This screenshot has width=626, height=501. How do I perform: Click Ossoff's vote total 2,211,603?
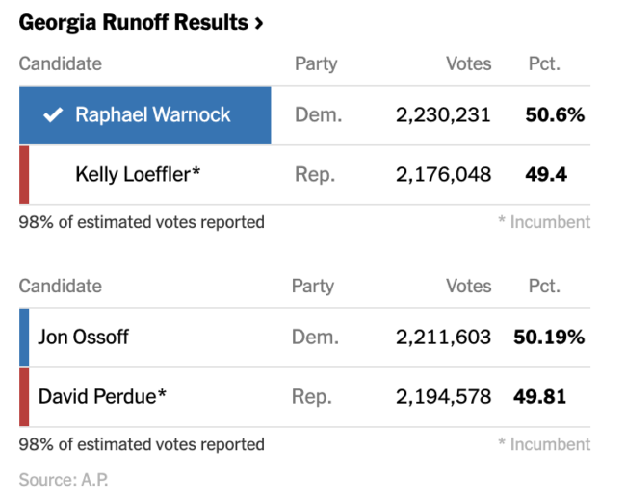point(443,337)
